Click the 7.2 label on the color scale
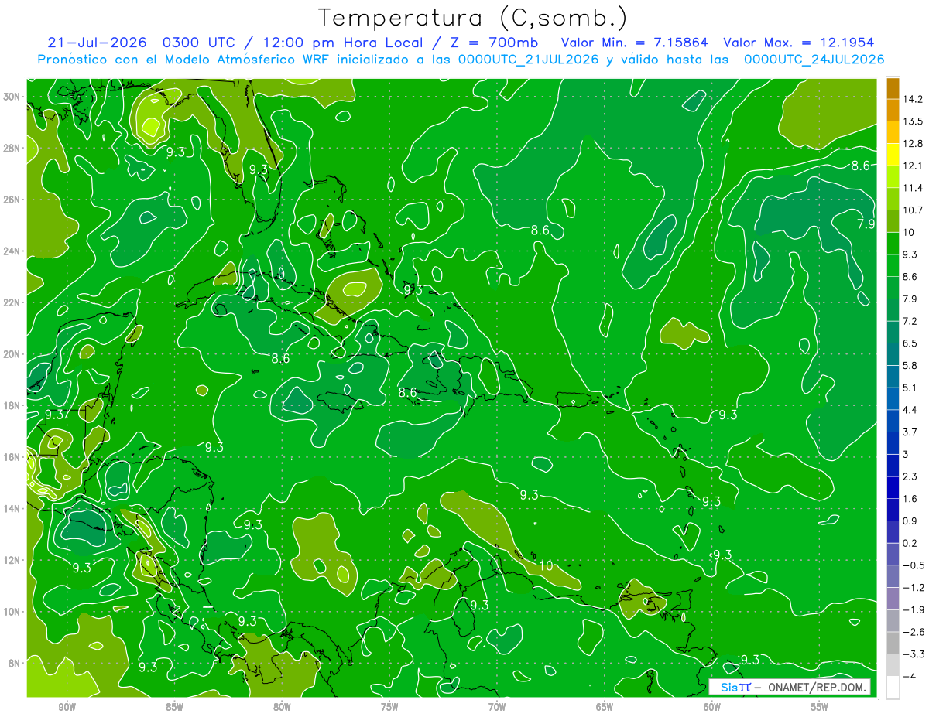This screenshot has width=929, height=717. tap(910, 321)
